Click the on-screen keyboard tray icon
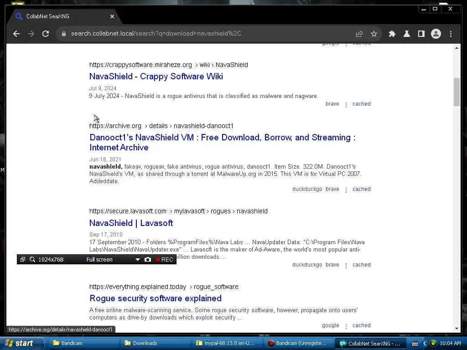 (415, 344)
